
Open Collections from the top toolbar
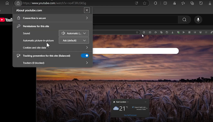pos(192,3)
